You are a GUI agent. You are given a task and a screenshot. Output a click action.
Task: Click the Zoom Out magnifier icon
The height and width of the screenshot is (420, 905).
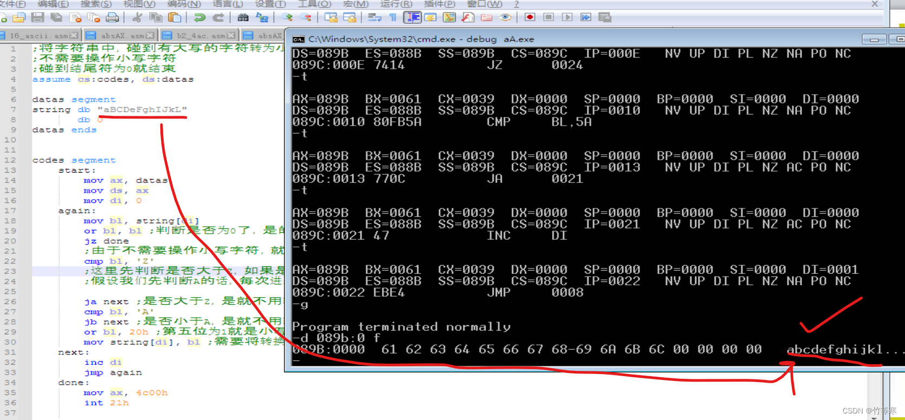click(x=306, y=18)
